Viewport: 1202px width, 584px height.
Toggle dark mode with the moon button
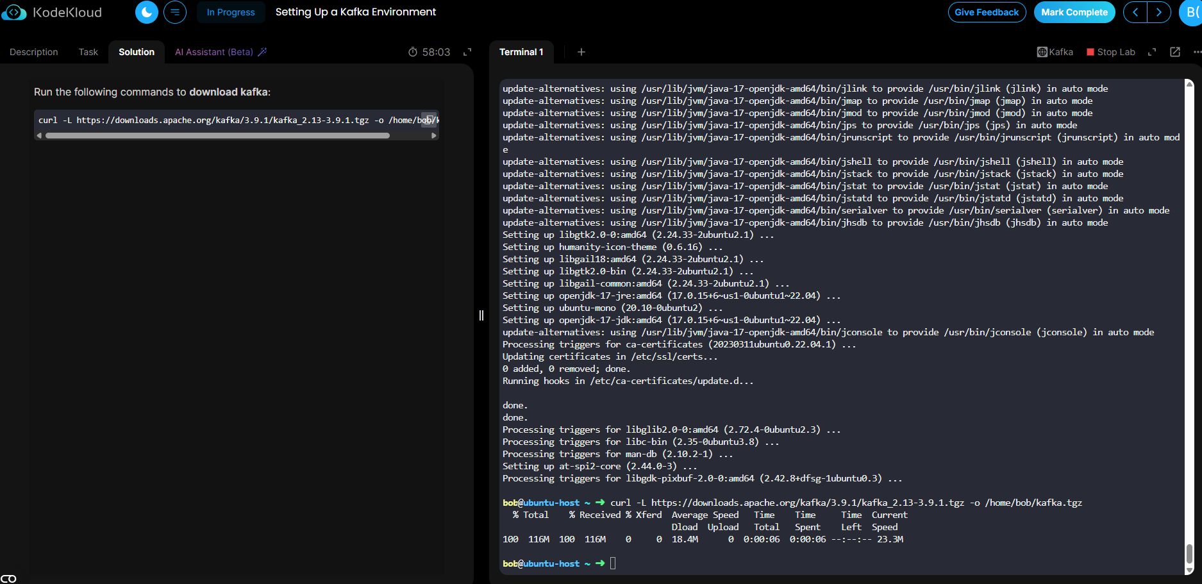click(147, 12)
